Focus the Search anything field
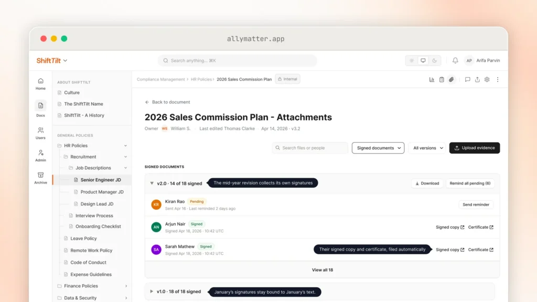Image resolution: width=537 pixels, height=302 pixels. (238, 61)
